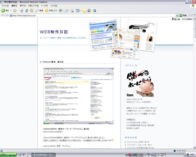Click the Yahoo search results screenshot thumbnail
This screenshot has height=157, width=196.
coord(78,96)
